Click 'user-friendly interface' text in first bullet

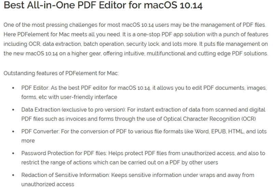pos(89,97)
